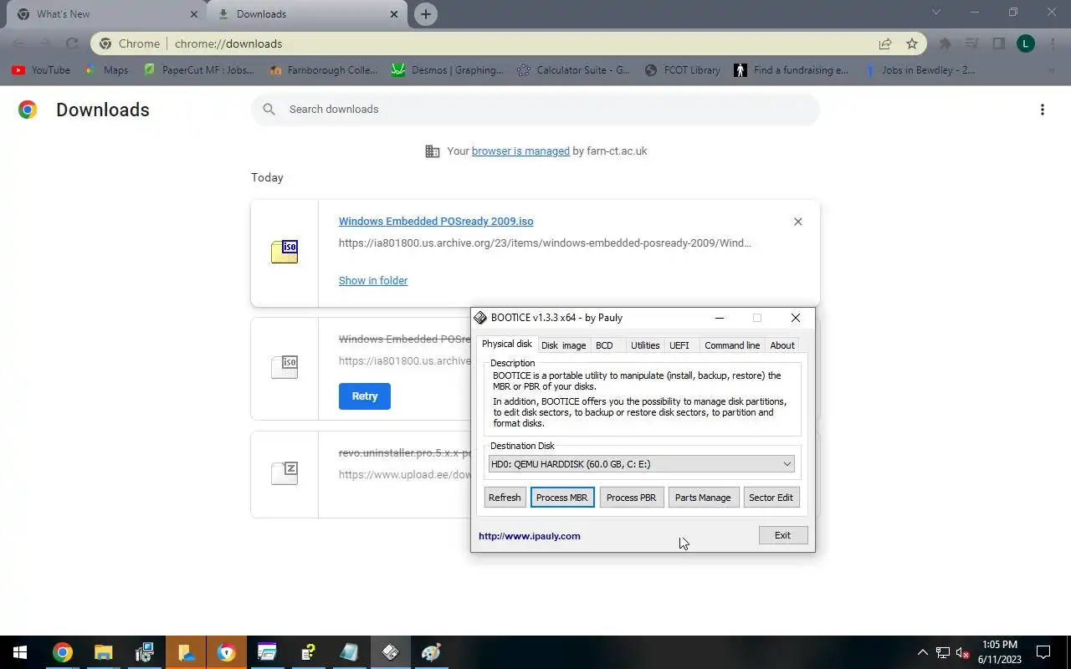Screen dimensions: 1071x669
Task: Click the search magnifier icon in Downloads
Action: tap(269, 110)
